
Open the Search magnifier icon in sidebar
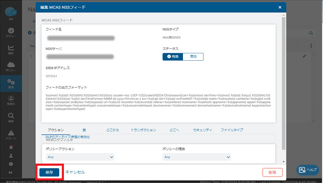(x=11, y=116)
